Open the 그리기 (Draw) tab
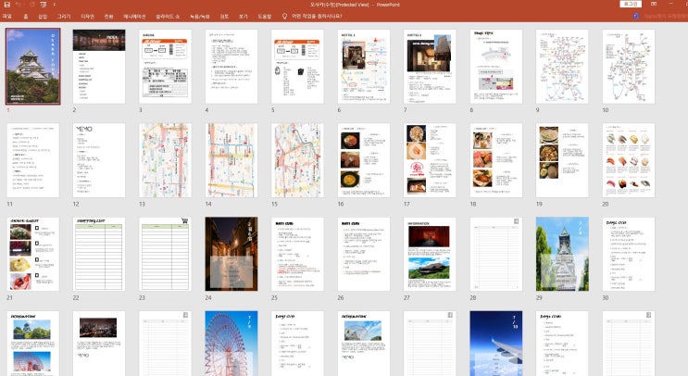This screenshot has width=688, height=376. point(64,17)
